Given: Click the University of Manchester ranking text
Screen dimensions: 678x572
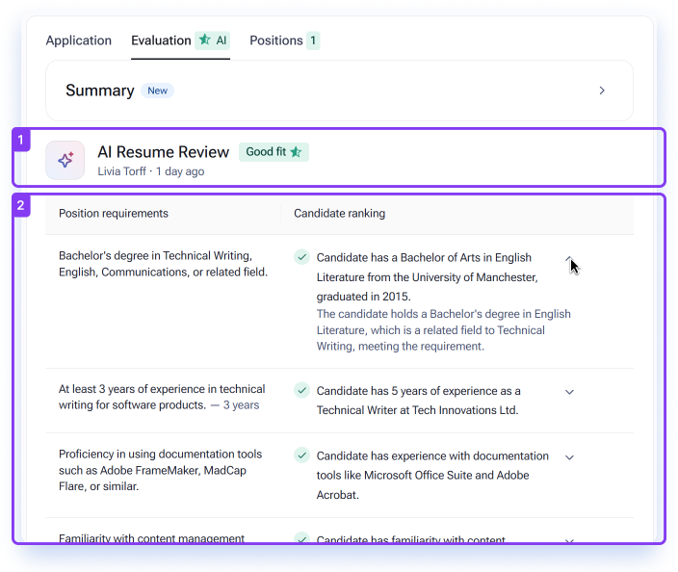Looking at the screenshot, I should tap(427, 277).
